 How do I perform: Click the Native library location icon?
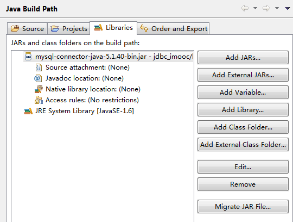[x=39, y=89]
